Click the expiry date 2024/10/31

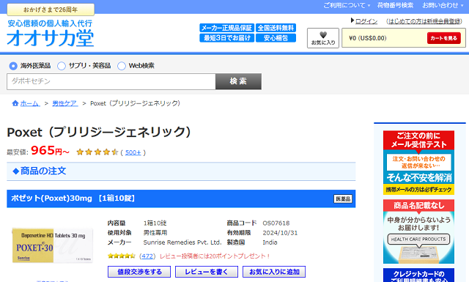pyautogui.click(x=280, y=233)
